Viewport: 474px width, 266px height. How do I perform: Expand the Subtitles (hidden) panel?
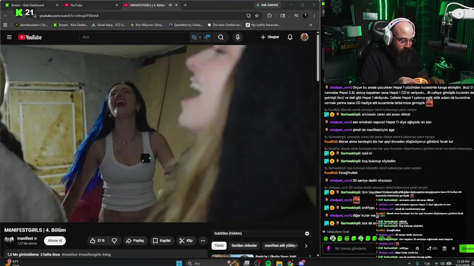tap(307, 233)
